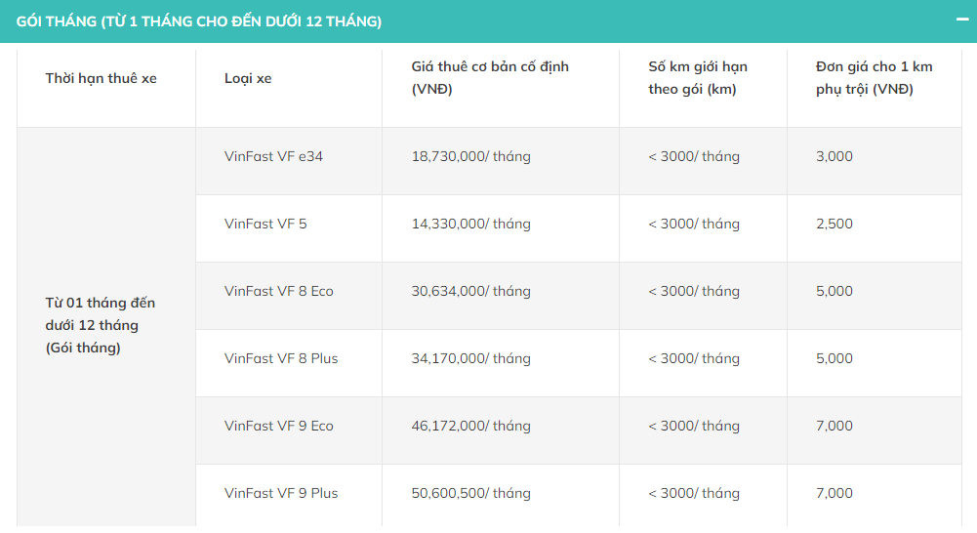977x533 pixels.
Task: Click the 50,600,500/ tháng price
Action: pyautogui.click(x=471, y=493)
